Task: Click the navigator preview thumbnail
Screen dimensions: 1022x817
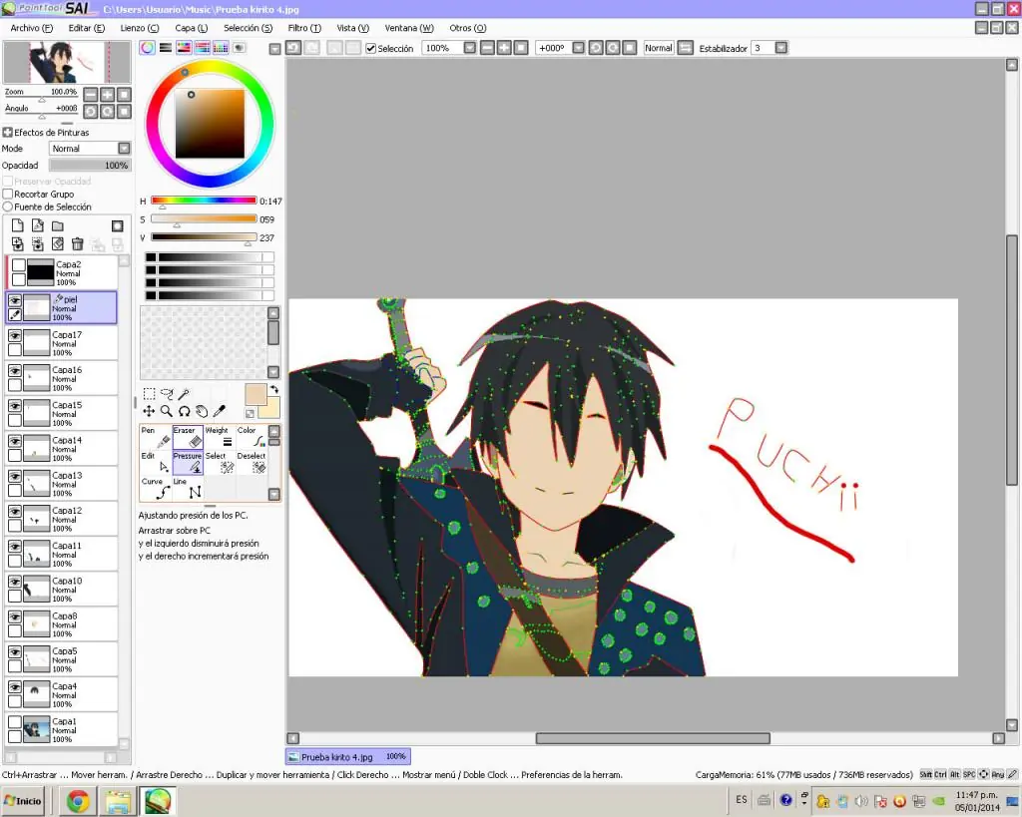Action: click(67, 62)
